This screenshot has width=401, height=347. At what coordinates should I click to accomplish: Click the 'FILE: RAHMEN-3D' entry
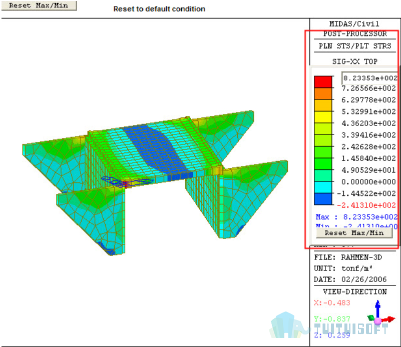pos(348,257)
